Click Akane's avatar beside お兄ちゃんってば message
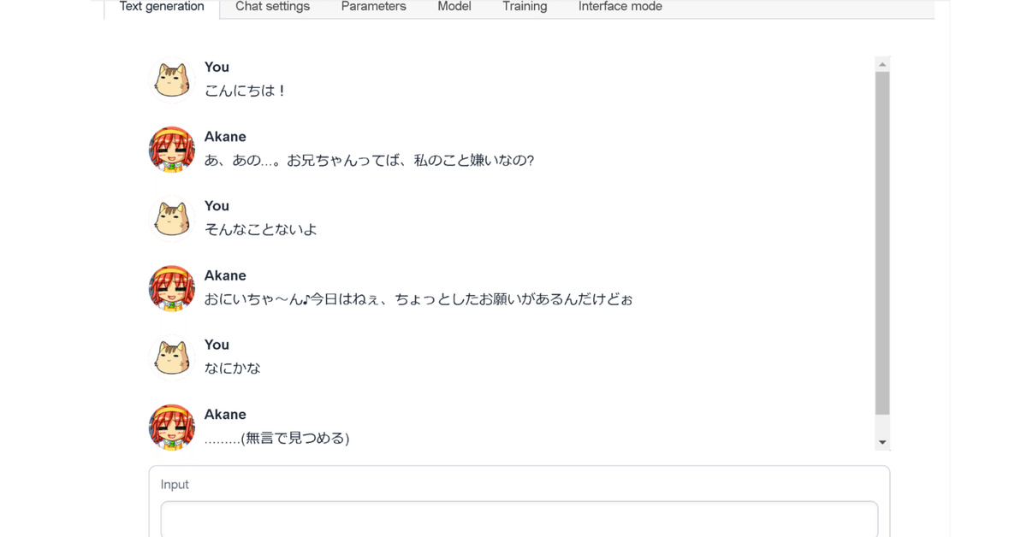 [172, 150]
